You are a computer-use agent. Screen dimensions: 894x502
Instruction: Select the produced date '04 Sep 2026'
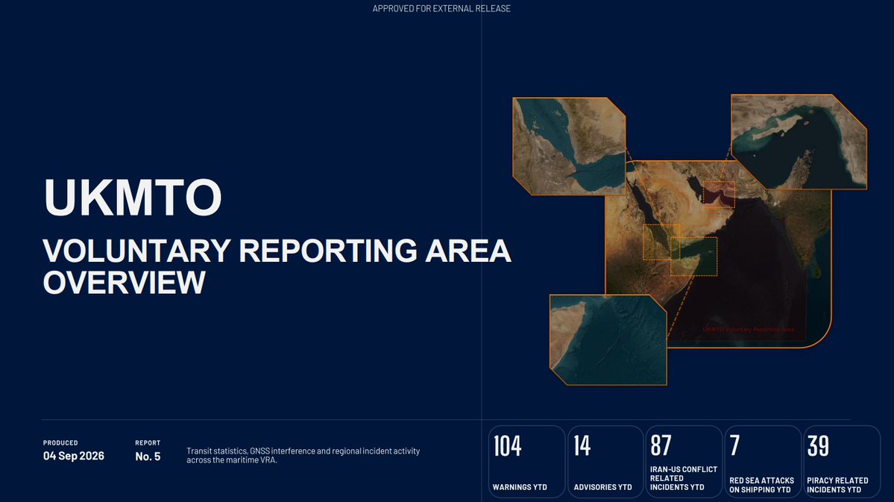(74, 456)
